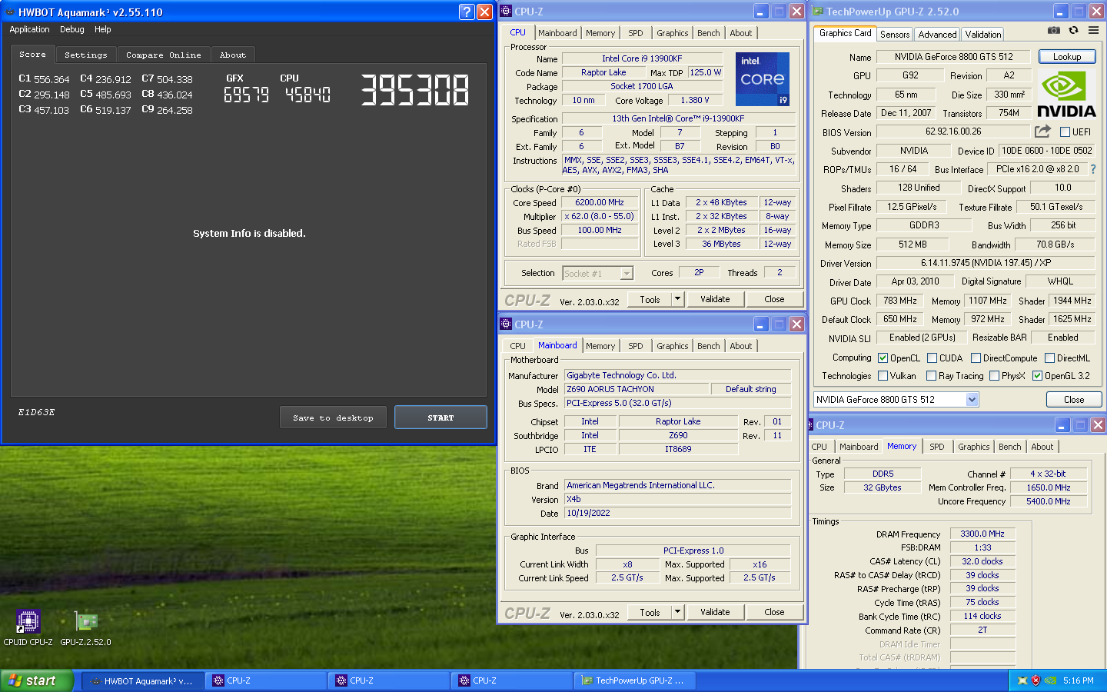Open the GPU selection dropdown in GPU-Z
The height and width of the screenshot is (692, 1107).
(x=972, y=399)
